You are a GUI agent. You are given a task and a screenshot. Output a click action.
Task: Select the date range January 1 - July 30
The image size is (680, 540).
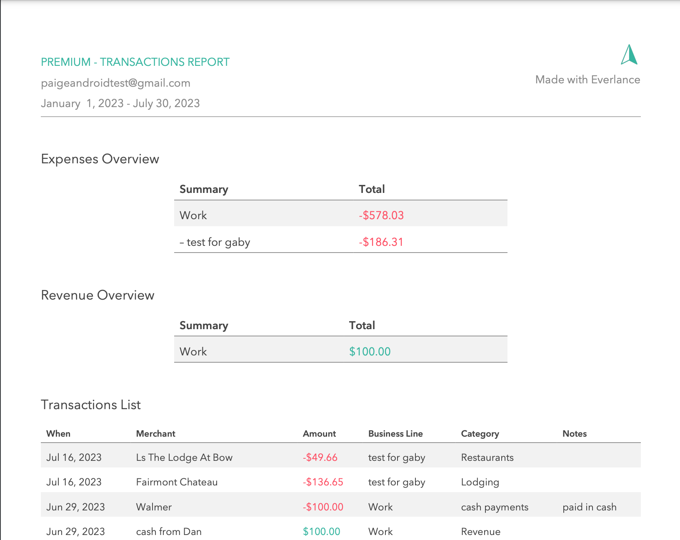[120, 103]
